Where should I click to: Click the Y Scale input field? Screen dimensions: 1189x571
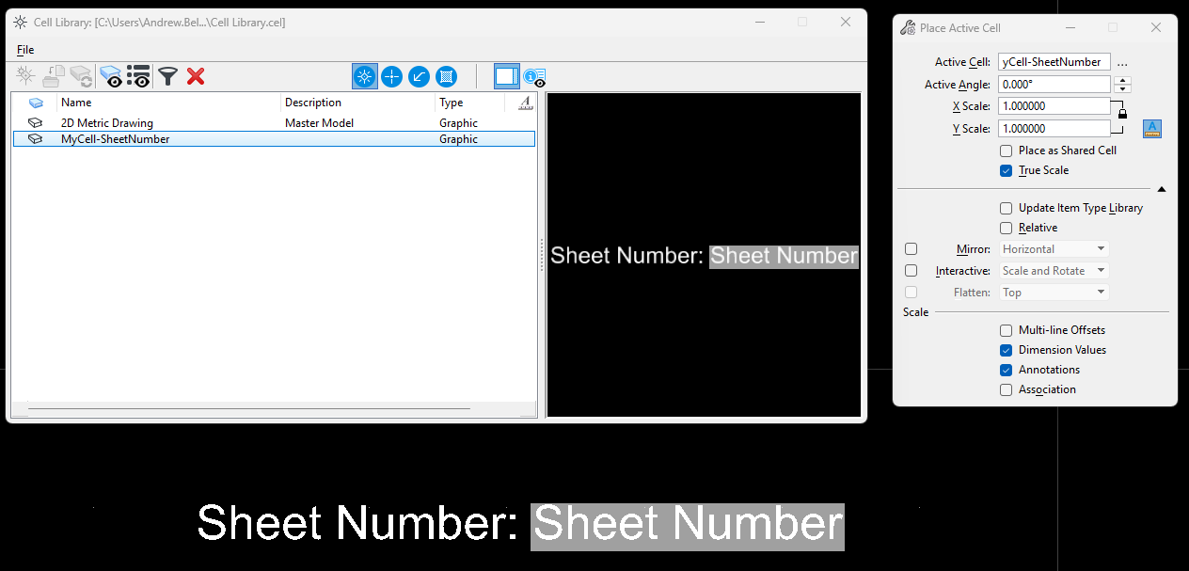tap(1054, 129)
